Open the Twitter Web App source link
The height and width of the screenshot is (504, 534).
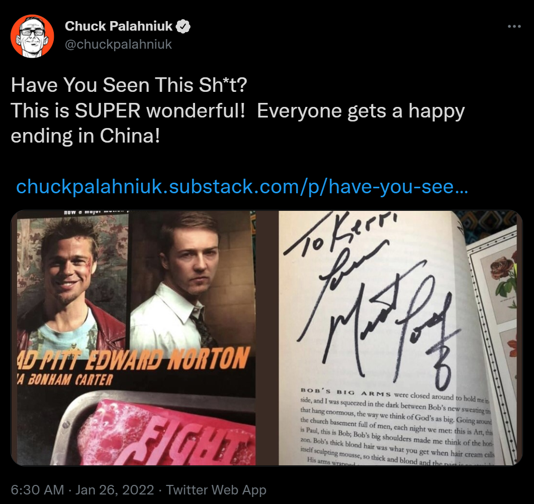(216, 490)
